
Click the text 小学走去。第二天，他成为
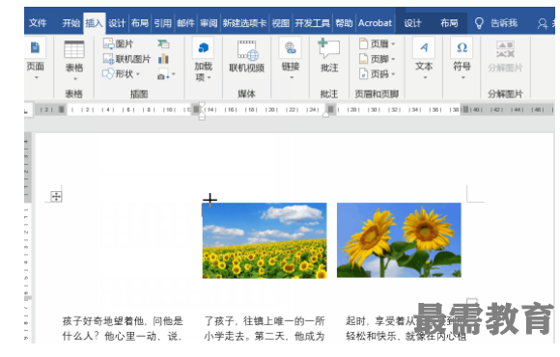pyautogui.click(x=265, y=337)
